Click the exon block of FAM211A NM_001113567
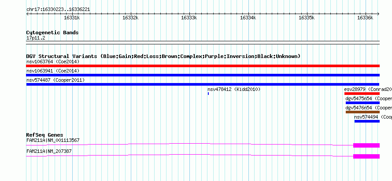The image size is (392, 181). (x=366, y=145)
